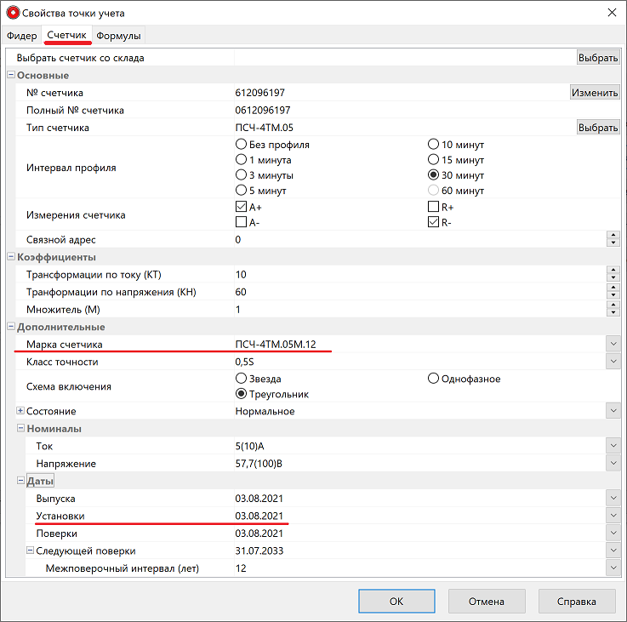Uncheck the A+ measurement checkbox

pos(242,207)
